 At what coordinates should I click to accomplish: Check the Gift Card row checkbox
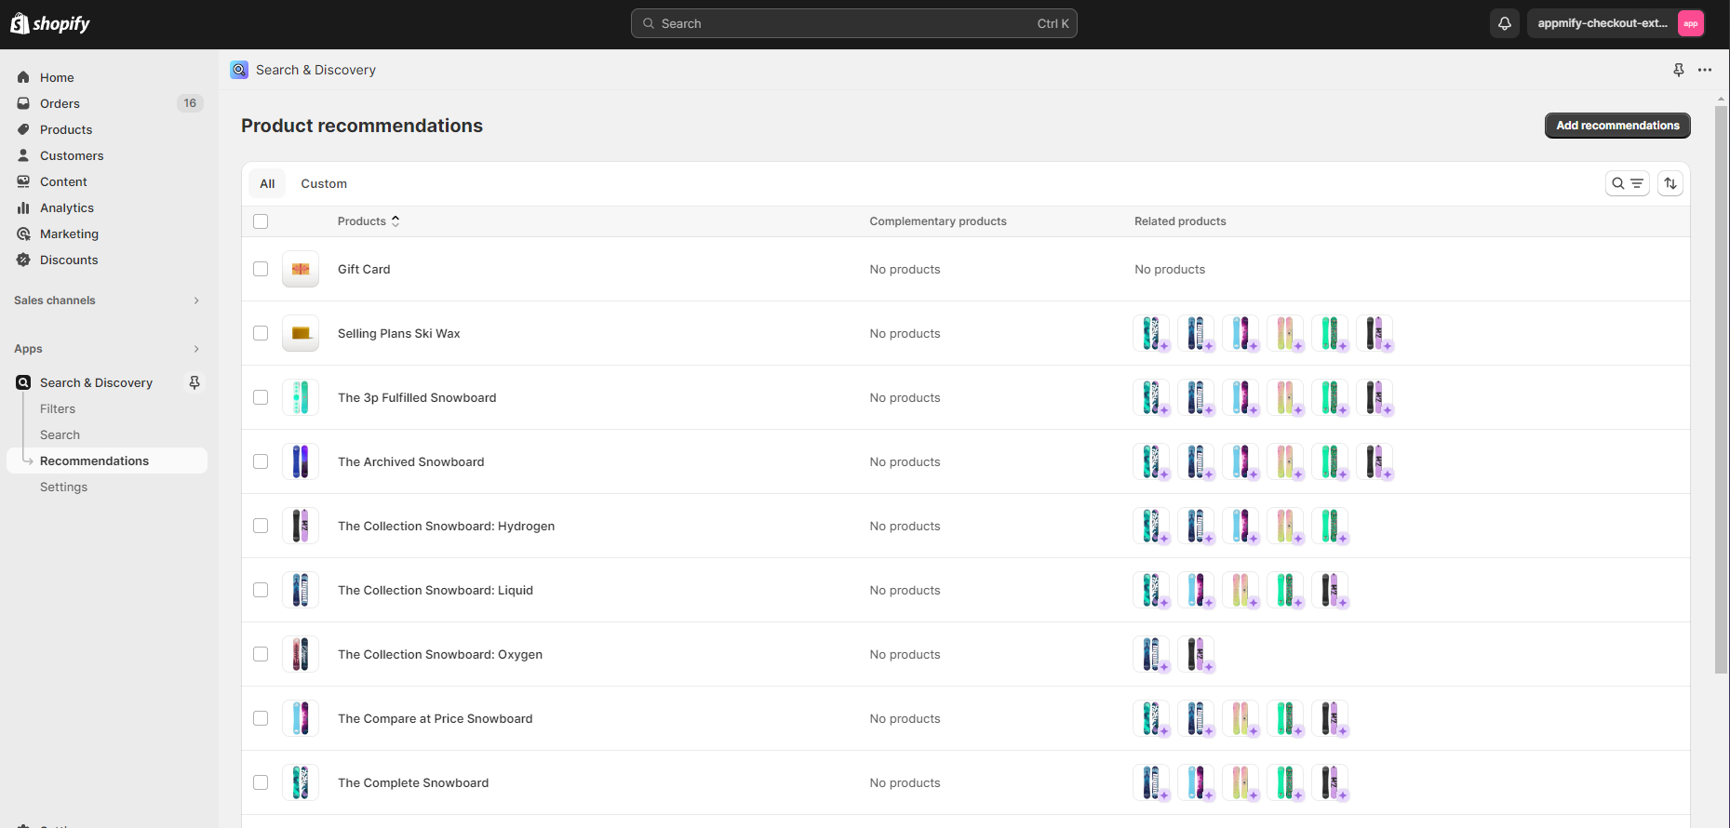coord(261,269)
